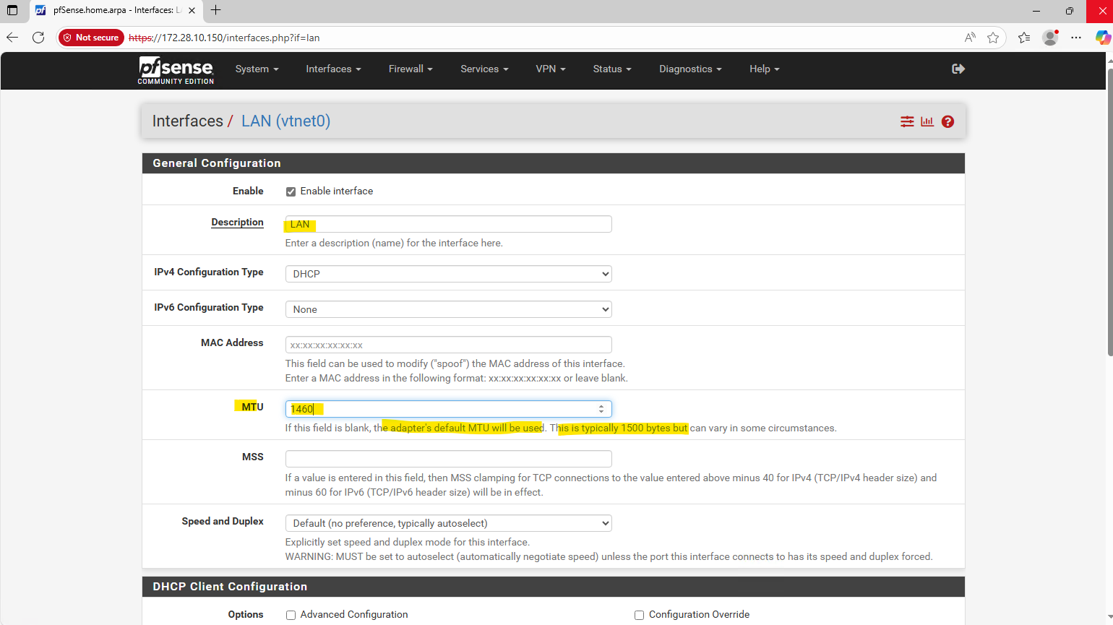
Task: Expand the IPv6 Configuration Type dropdown
Action: coord(448,309)
